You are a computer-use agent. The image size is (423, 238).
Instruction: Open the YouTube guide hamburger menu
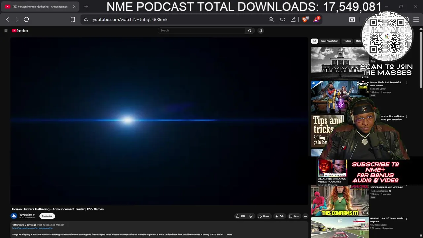pyautogui.click(x=6, y=31)
